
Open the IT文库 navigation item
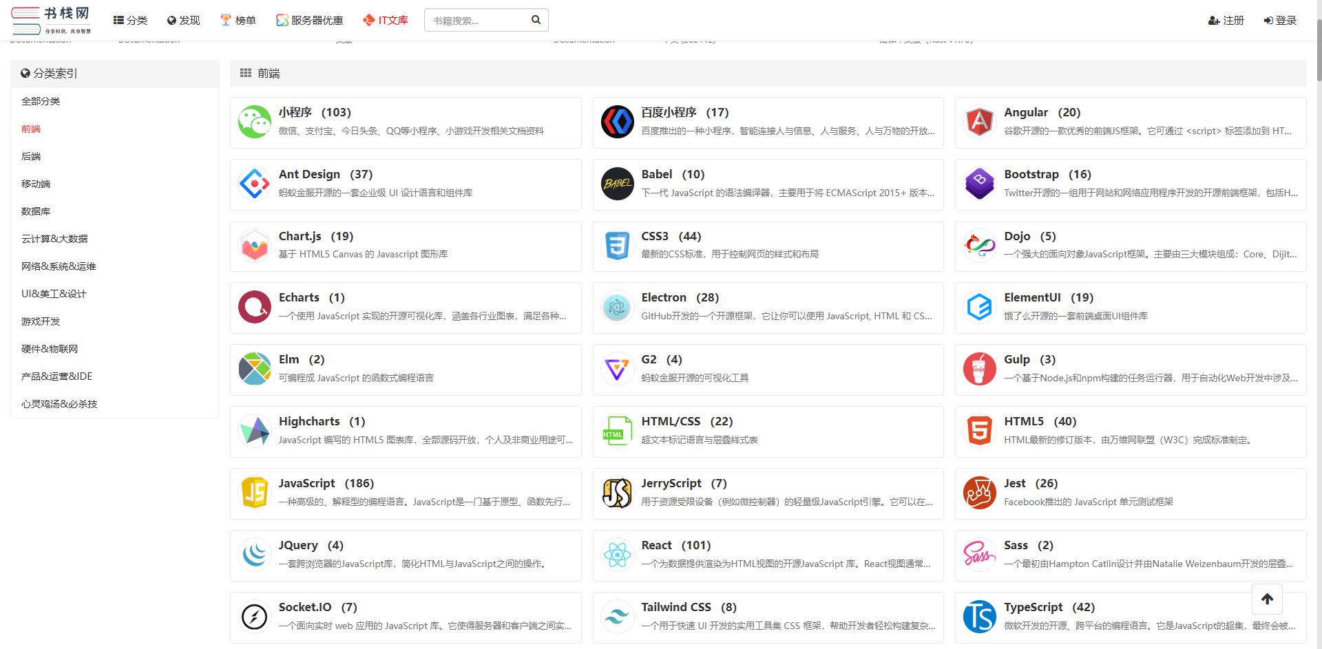(386, 21)
